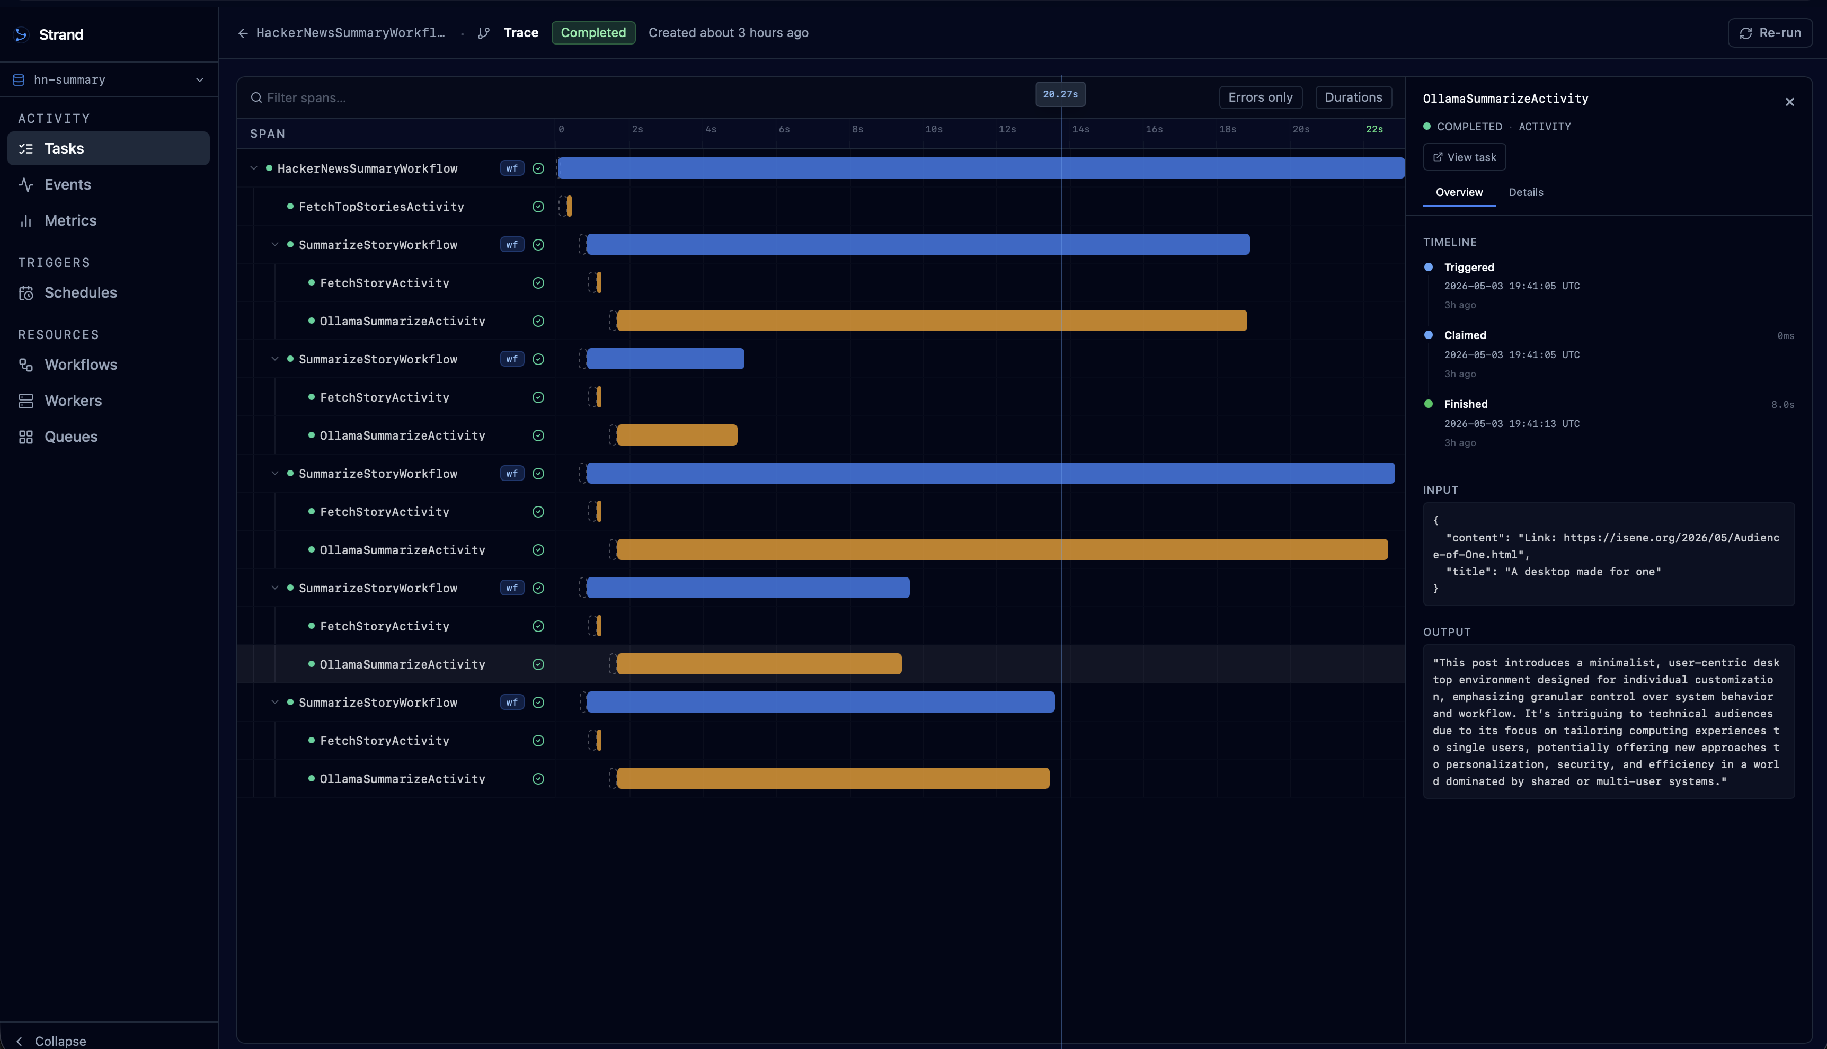Go back with the arrow icon
The width and height of the screenshot is (1827, 1049).
[243, 33]
